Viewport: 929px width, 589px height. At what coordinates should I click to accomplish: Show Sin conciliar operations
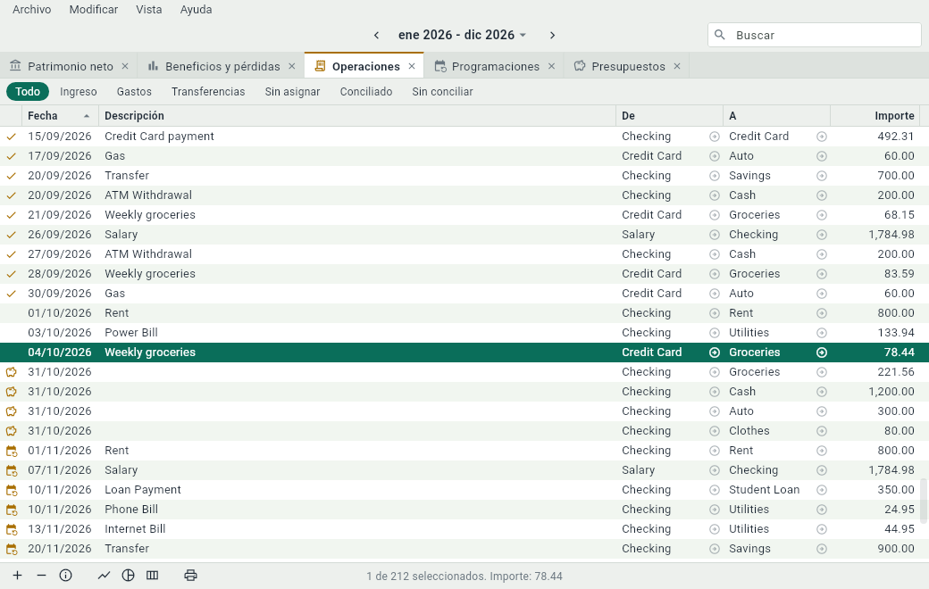pyautogui.click(x=442, y=92)
